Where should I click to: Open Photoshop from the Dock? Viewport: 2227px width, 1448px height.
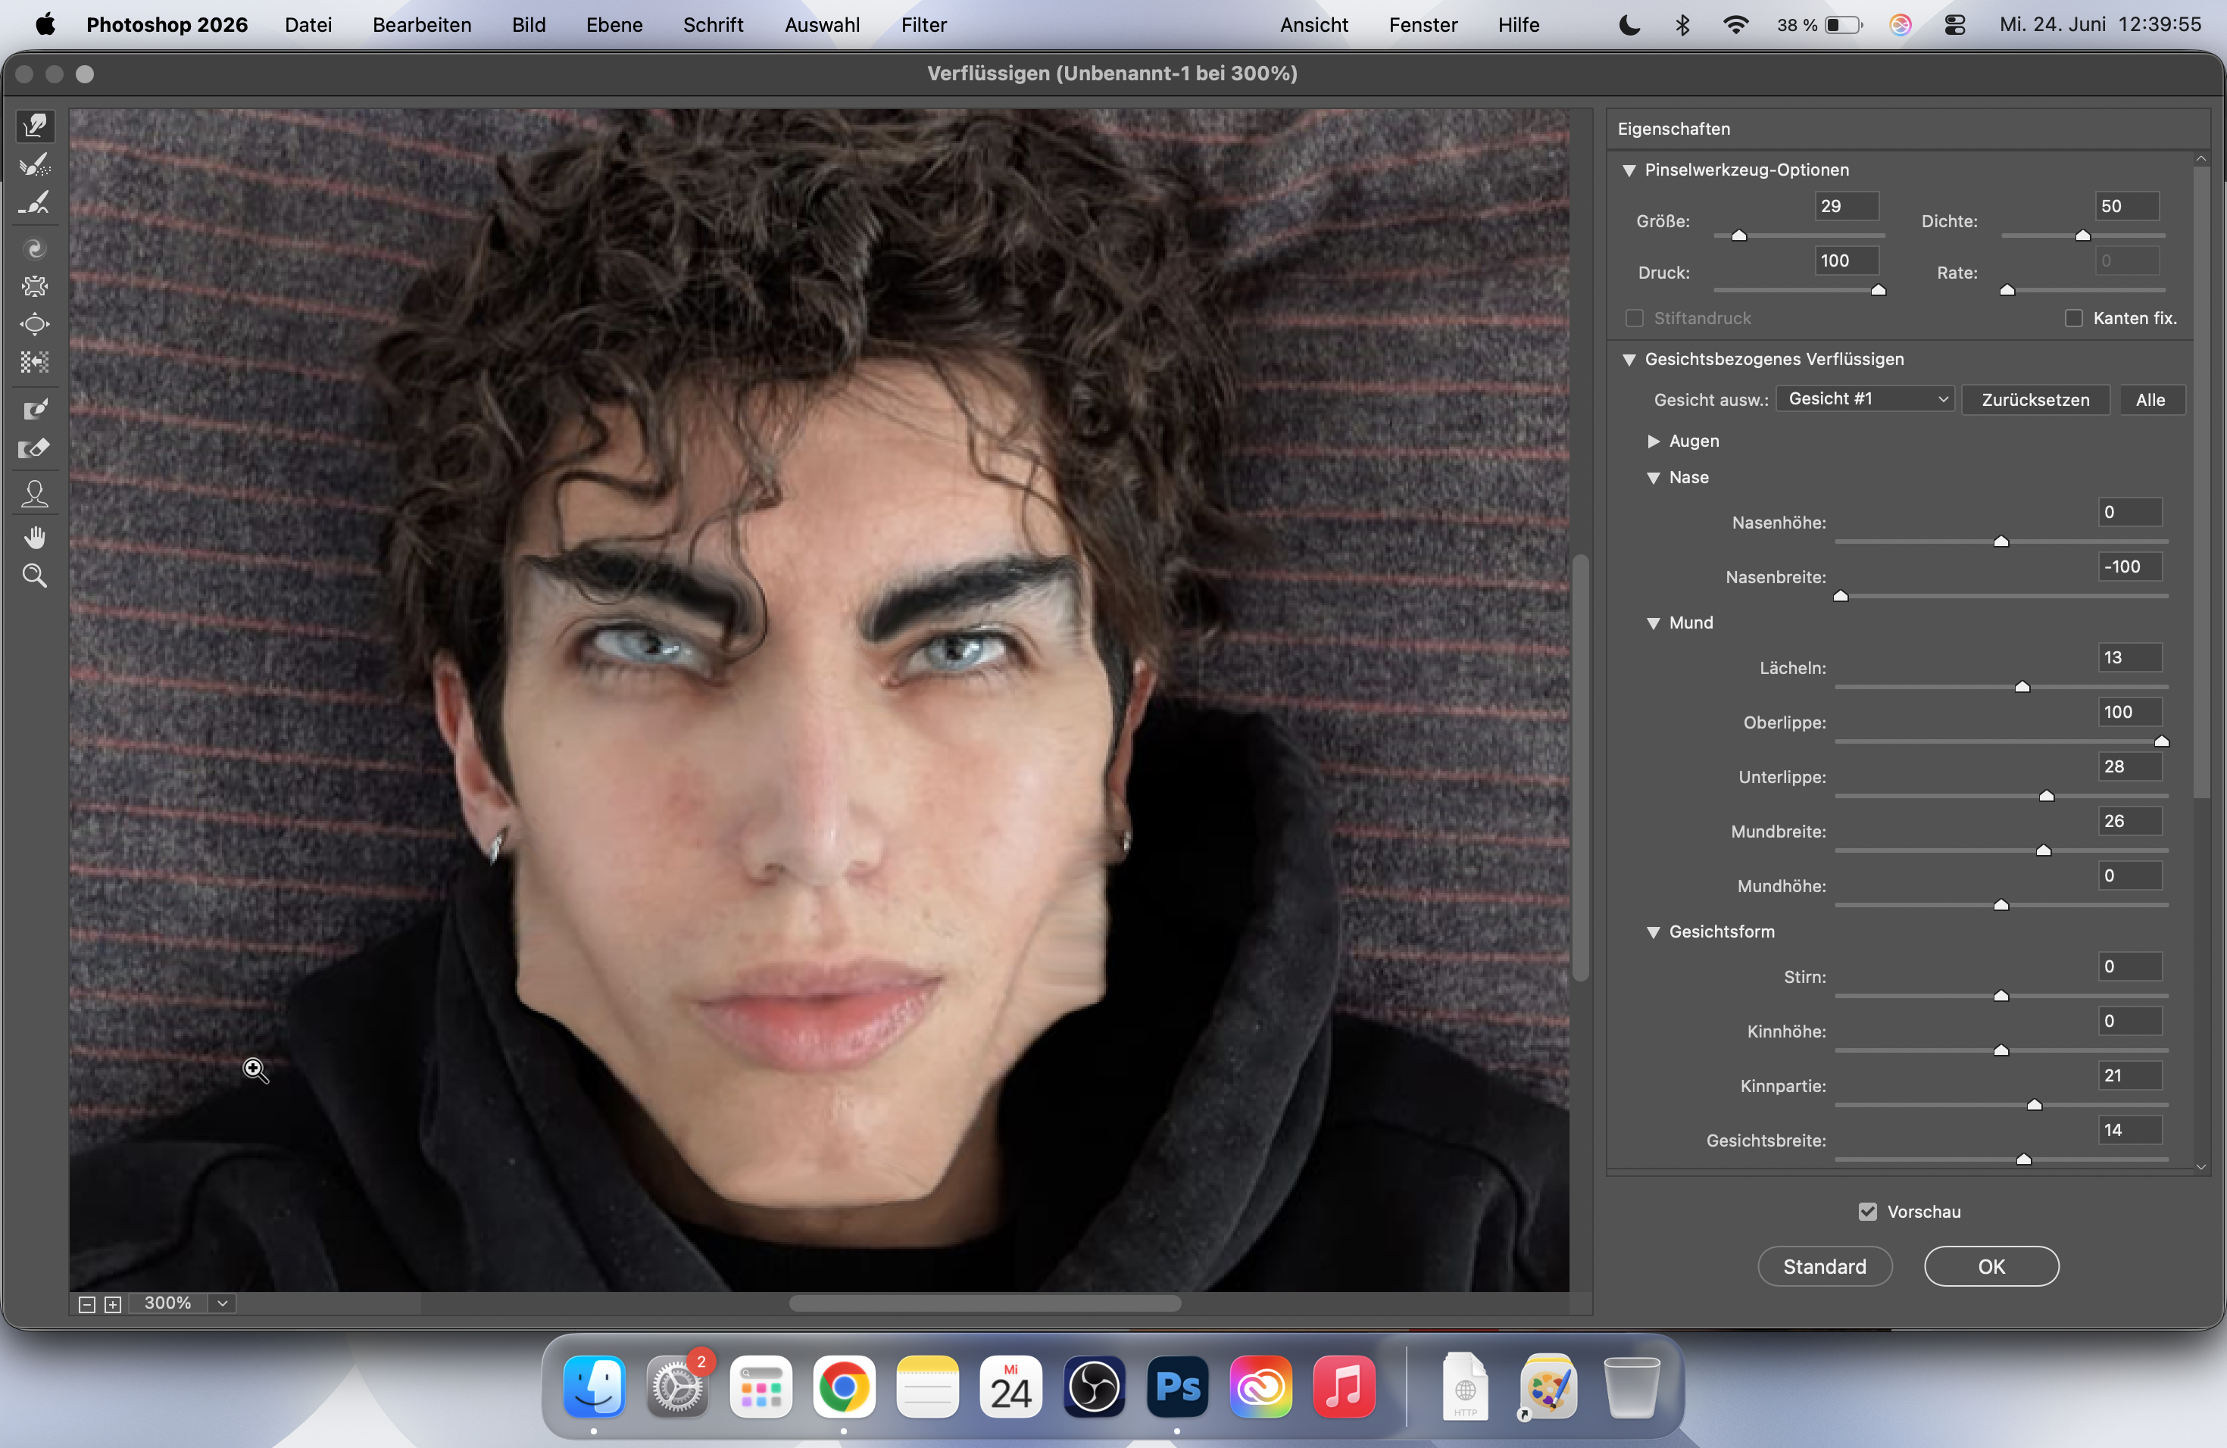point(1177,1386)
